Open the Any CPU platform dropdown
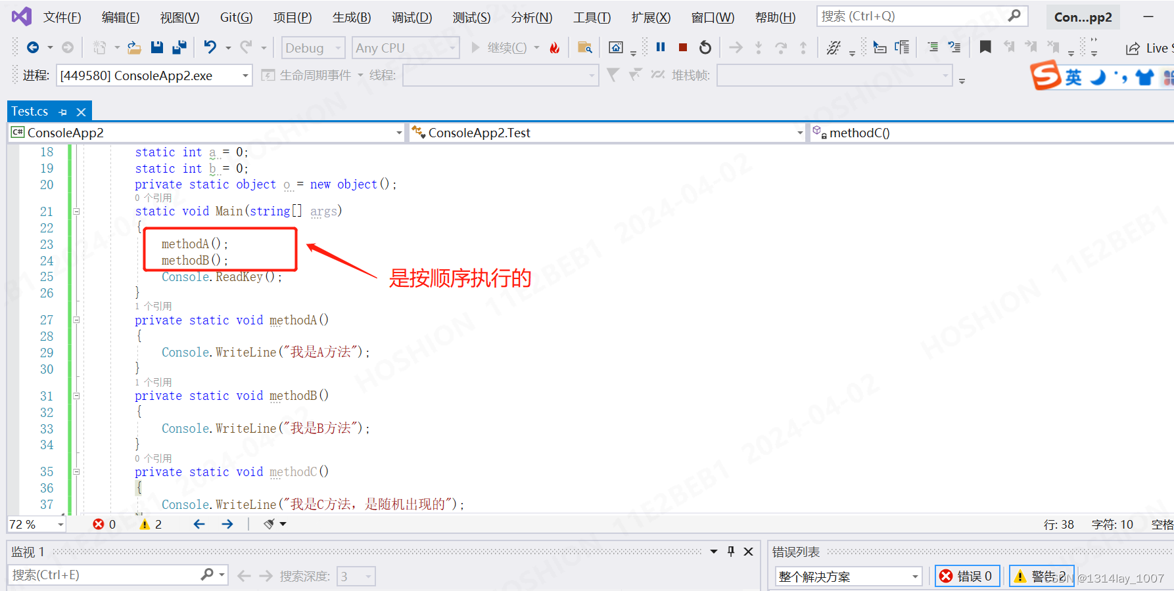Image resolution: width=1174 pixels, height=591 pixels. [x=406, y=48]
